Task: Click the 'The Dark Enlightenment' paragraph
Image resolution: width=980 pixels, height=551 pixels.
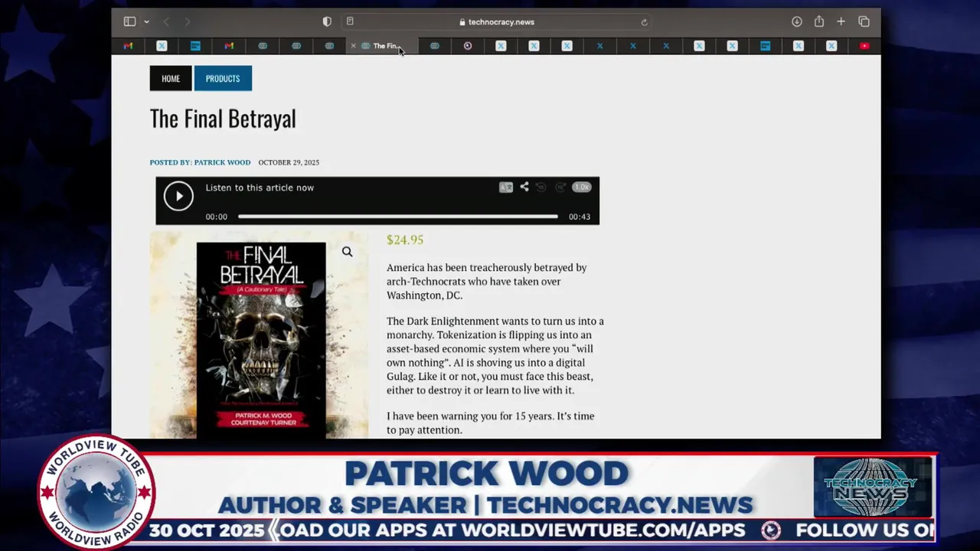Action: click(x=495, y=356)
